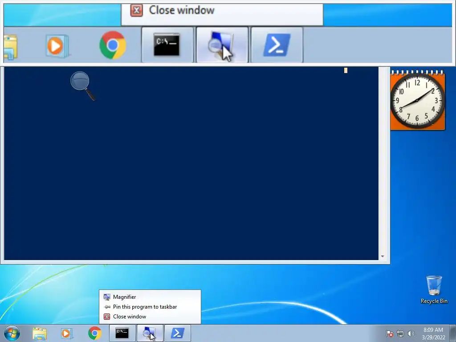456x342 pixels.
Task: Launch Windows Media Player from the taskbar
Action: coord(67,333)
